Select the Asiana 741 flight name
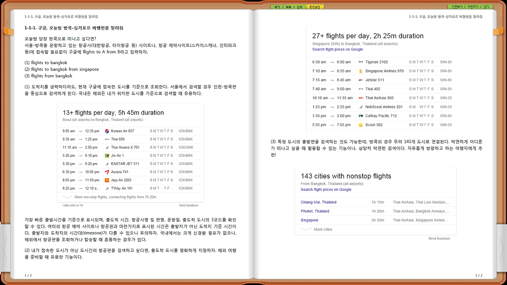Viewport: 507px width, 285px height. (120, 172)
